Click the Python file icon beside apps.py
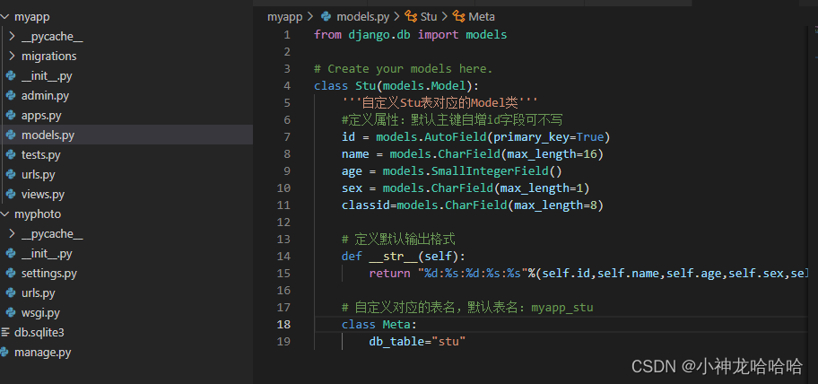The height and width of the screenshot is (384, 818). pyautogui.click(x=11, y=115)
